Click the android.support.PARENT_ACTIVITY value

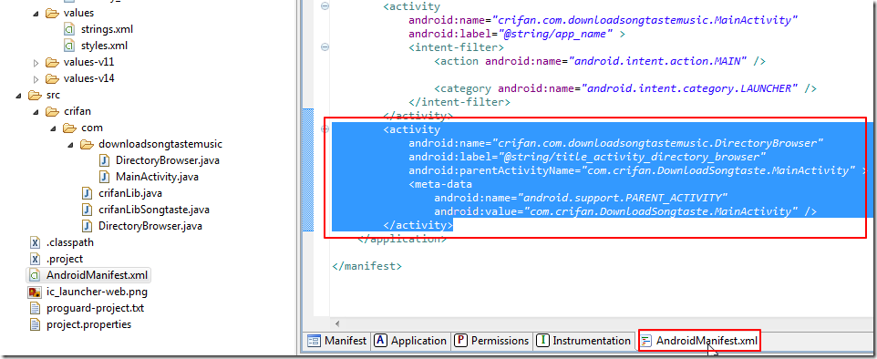pyautogui.click(x=622, y=198)
